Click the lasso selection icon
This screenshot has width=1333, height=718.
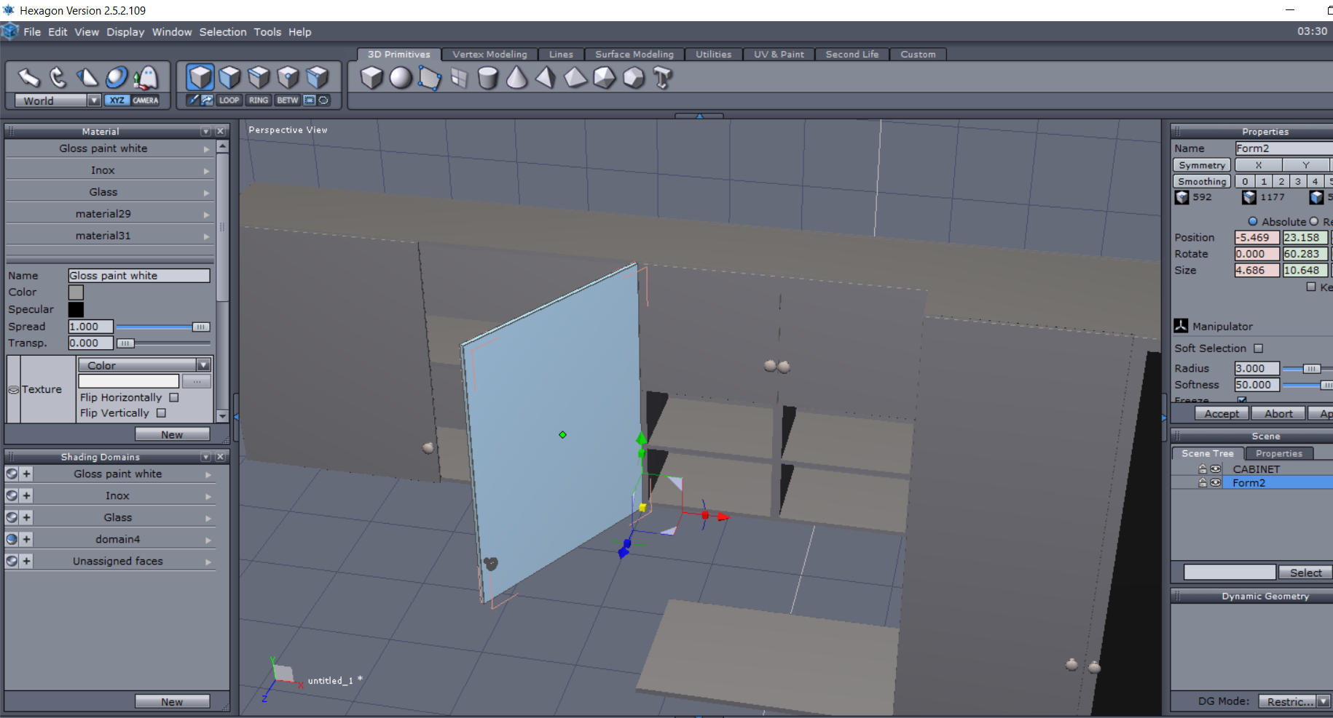pos(324,100)
